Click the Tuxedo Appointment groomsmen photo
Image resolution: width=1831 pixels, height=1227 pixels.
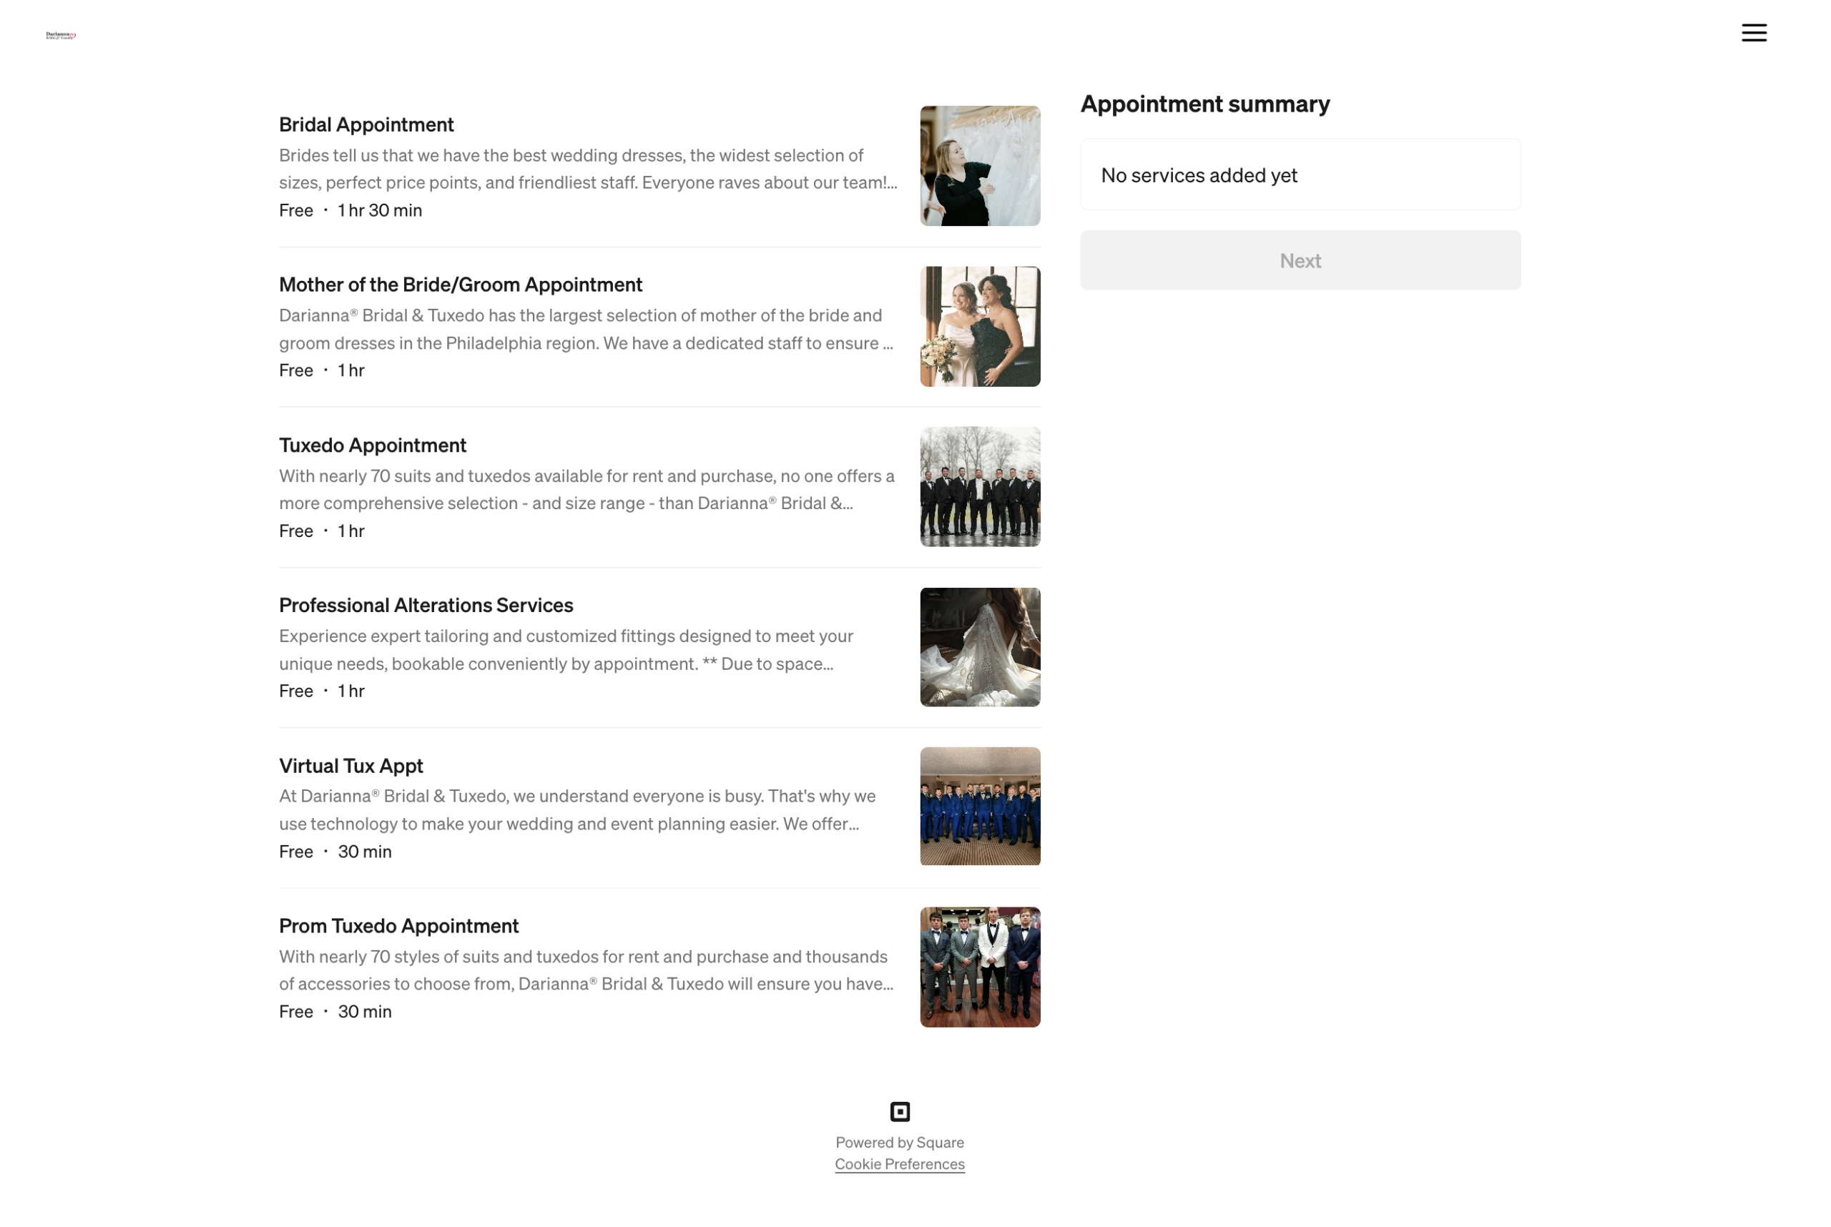980,487
